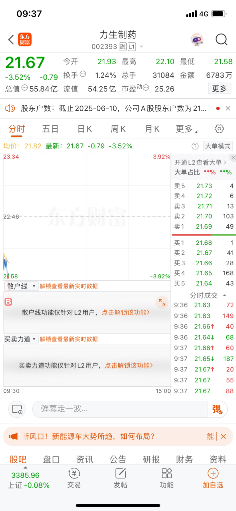Switch to the 周K chart tab
This screenshot has width=236, height=511.
[118, 129]
